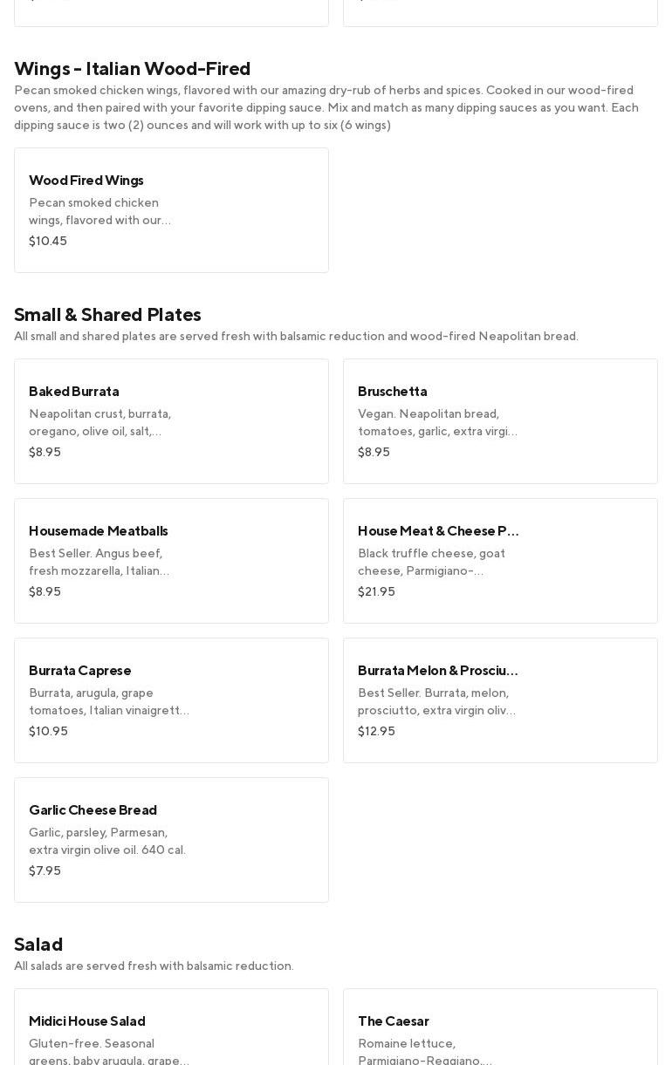Click the $10.45 Wood Fired Wings price
This screenshot has width=672, height=1065.
(48, 241)
